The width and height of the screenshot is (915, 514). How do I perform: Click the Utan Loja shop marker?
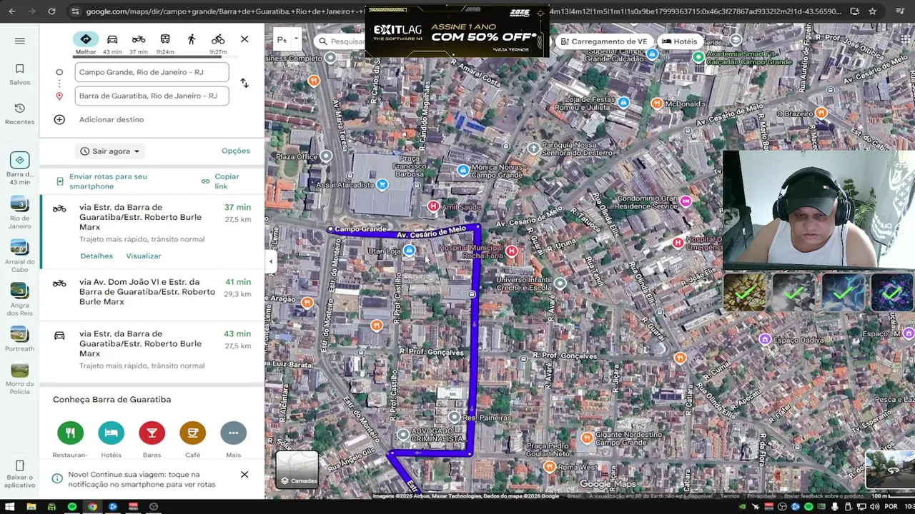[409, 251]
